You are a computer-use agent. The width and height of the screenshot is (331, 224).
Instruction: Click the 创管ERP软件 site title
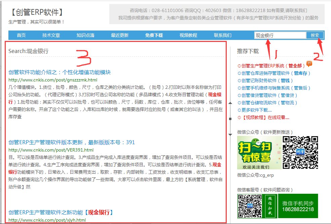(x=36, y=13)
